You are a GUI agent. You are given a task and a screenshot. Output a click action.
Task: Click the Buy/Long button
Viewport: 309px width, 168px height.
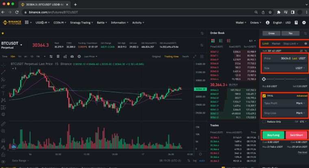pyautogui.click(x=273, y=135)
